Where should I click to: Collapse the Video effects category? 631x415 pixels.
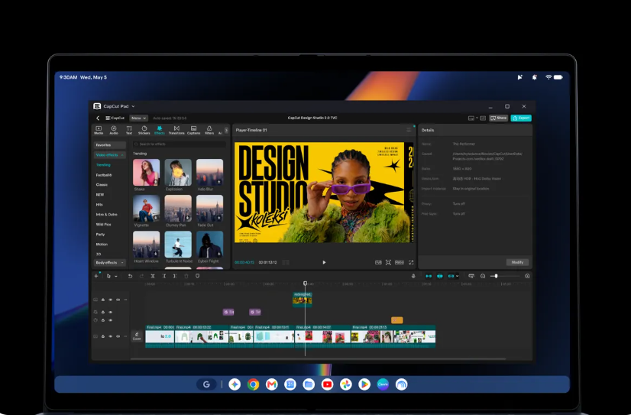[109, 155]
